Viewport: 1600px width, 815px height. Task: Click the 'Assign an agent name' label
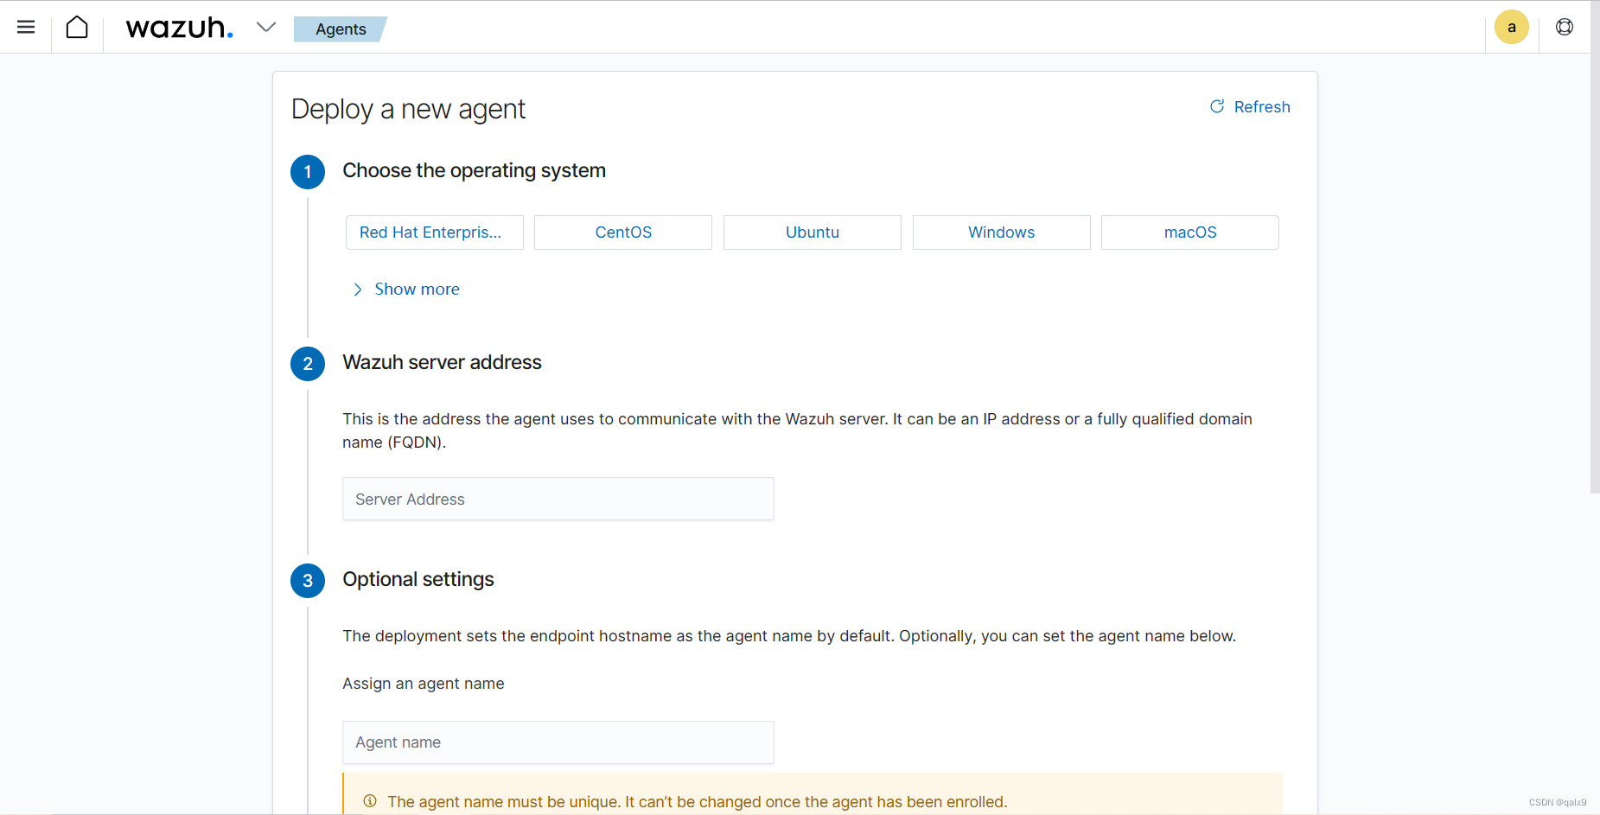424,684
